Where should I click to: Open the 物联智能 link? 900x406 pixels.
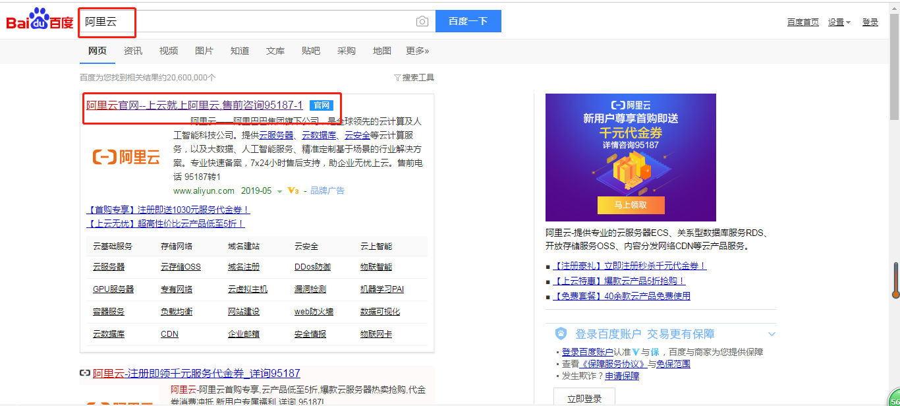tap(376, 267)
